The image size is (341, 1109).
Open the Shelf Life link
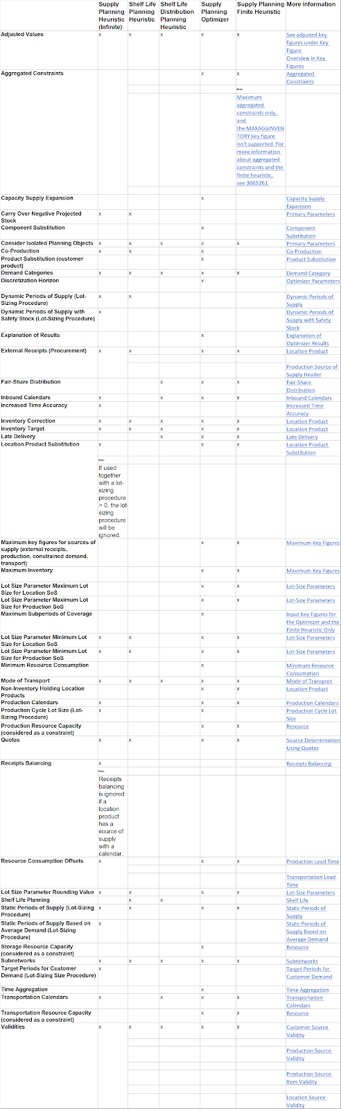point(297,900)
